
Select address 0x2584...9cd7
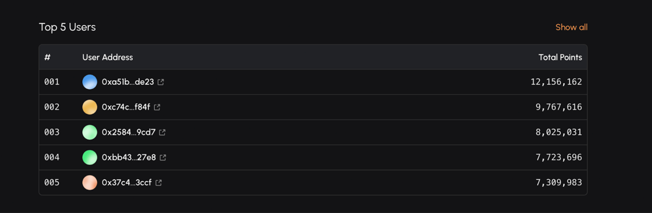(129, 132)
